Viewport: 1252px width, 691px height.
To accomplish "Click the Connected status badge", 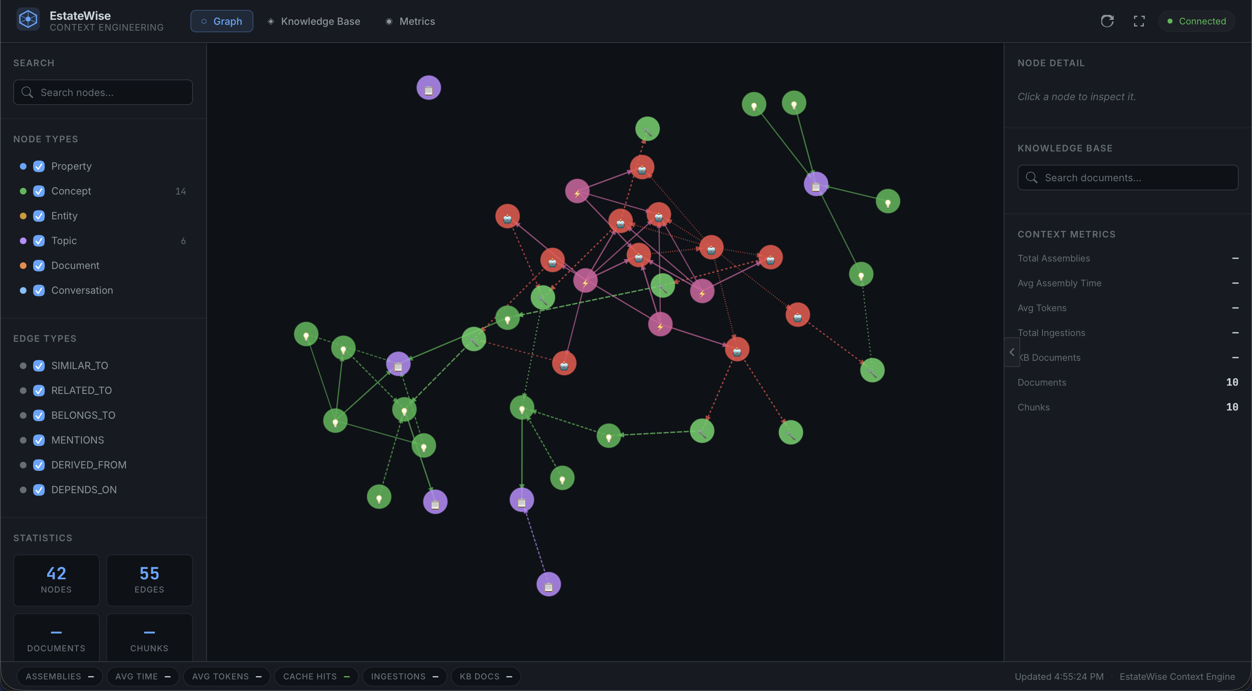I will [x=1197, y=21].
